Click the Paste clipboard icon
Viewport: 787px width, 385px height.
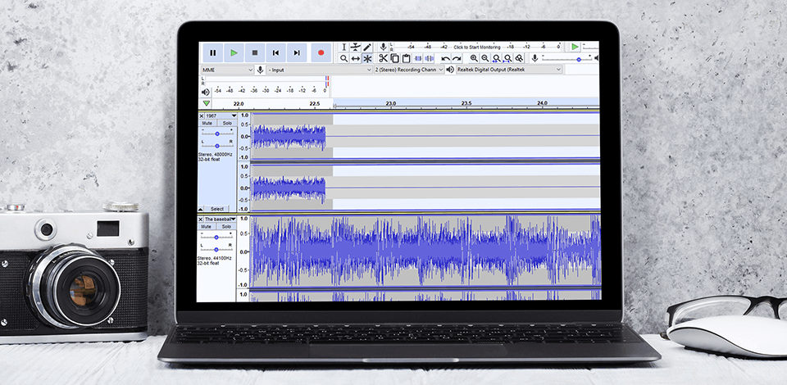point(406,58)
